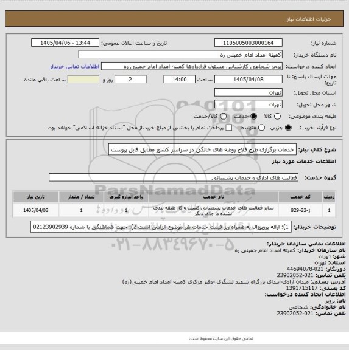Screen dimensions: 349x350
Task: Open the اطلاعات تماس خریدار link
Action: tap(75, 66)
